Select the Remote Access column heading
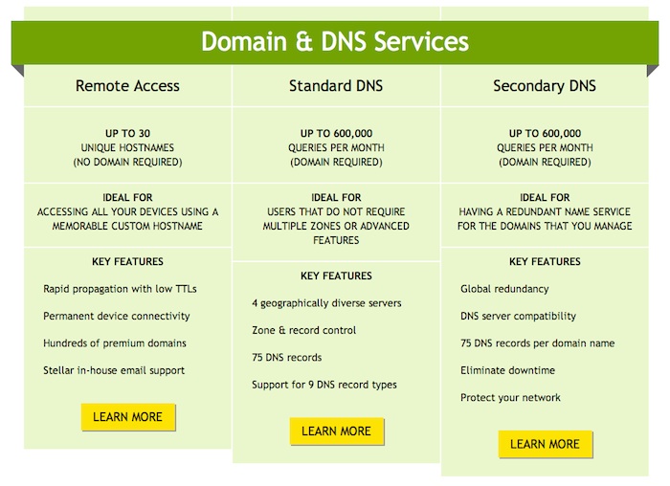Screen dimensions: 670x486 coord(127,86)
